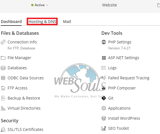Click the Install WordPress logo icon
Image resolution: width=160 pixels, height=134 pixels.
point(104,118)
